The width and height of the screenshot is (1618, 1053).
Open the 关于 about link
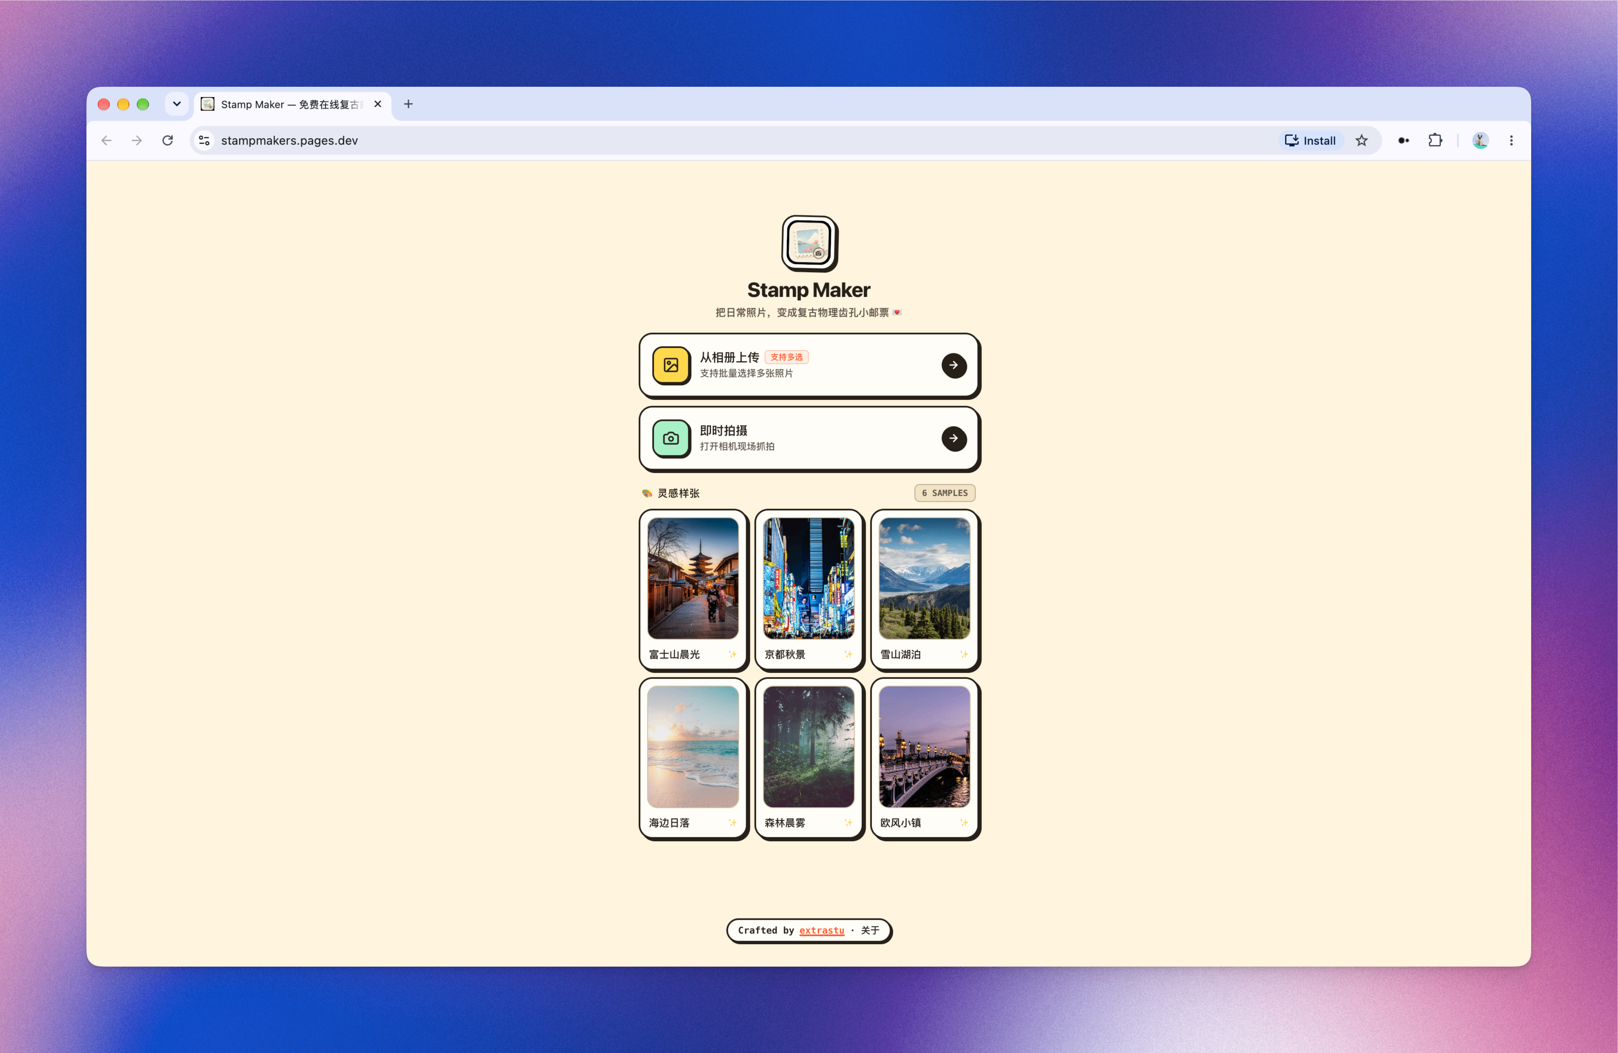pyautogui.click(x=870, y=931)
